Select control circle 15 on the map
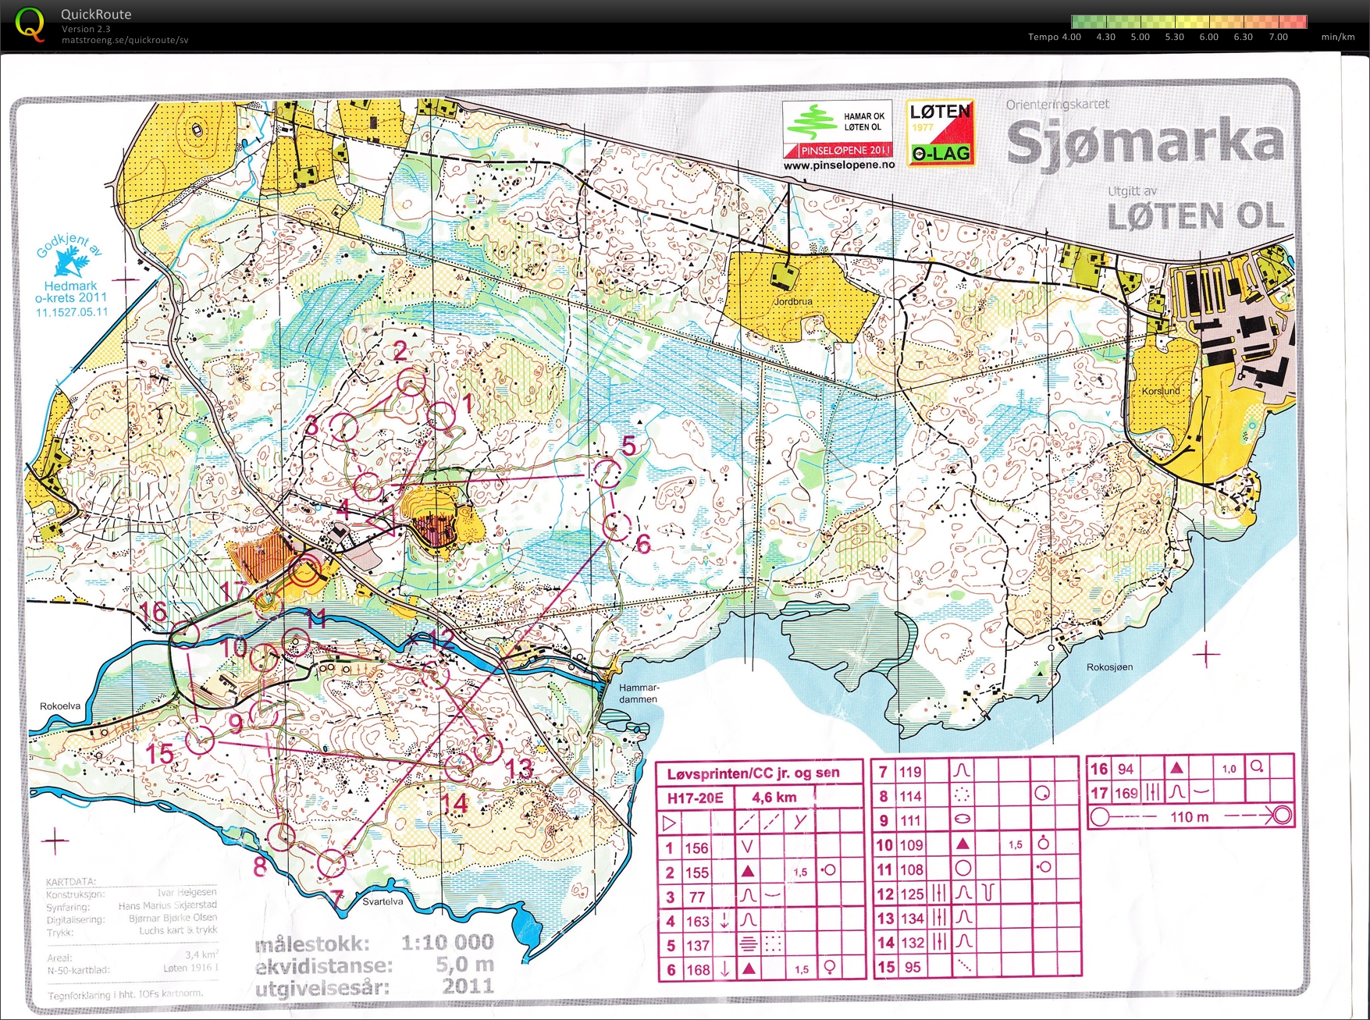 (x=201, y=739)
